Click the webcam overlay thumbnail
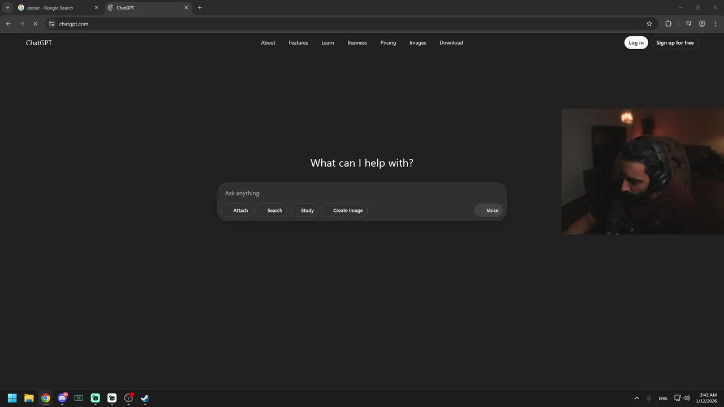 click(x=643, y=171)
